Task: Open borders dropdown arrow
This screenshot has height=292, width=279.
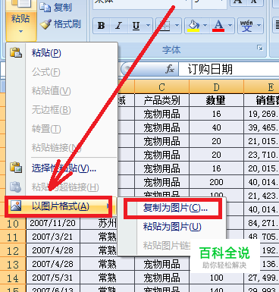Action: click(x=177, y=26)
